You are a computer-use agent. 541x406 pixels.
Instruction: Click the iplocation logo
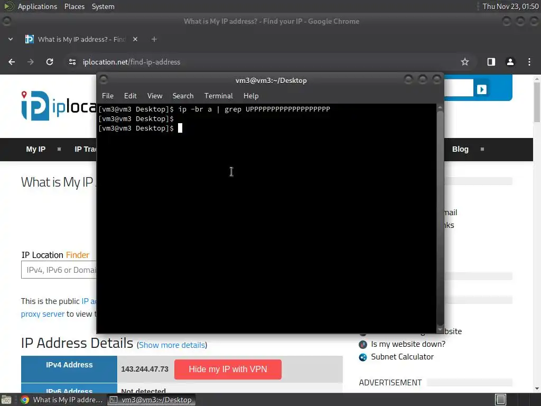[x=59, y=106]
